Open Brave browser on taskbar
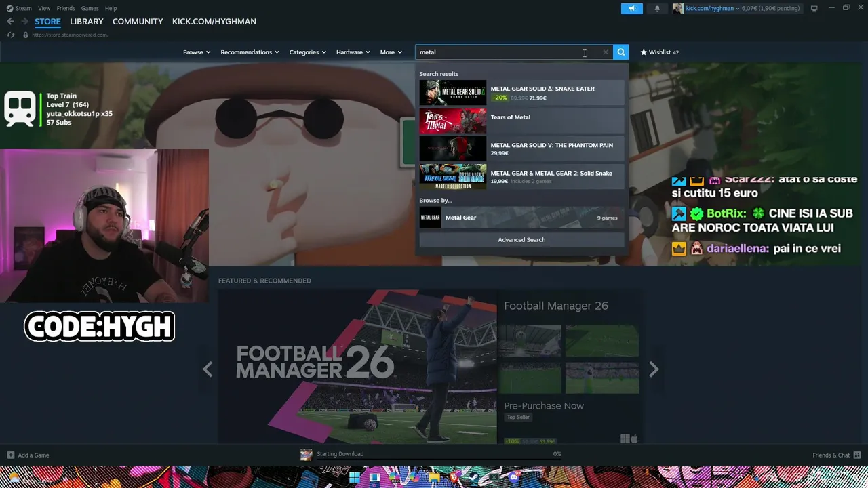The height and width of the screenshot is (488, 868). [454, 478]
